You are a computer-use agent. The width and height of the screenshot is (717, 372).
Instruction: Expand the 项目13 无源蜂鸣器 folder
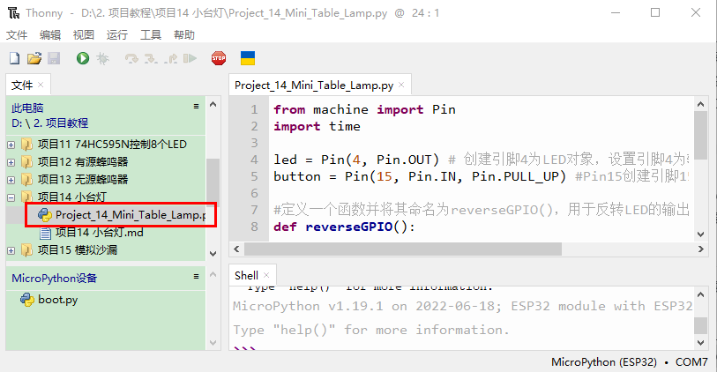click(11, 180)
